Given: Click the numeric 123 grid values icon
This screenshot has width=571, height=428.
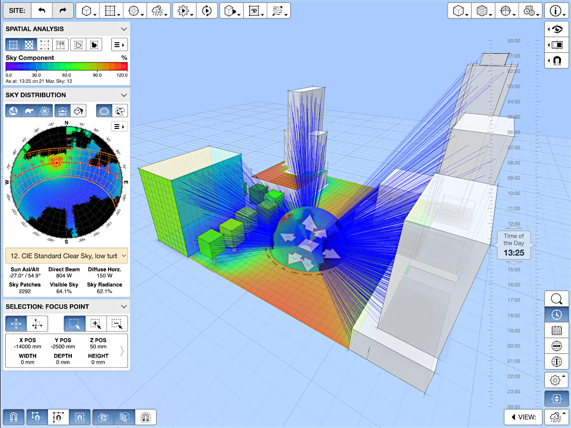Looking at the screenshot, I should (x=60, y=45).
